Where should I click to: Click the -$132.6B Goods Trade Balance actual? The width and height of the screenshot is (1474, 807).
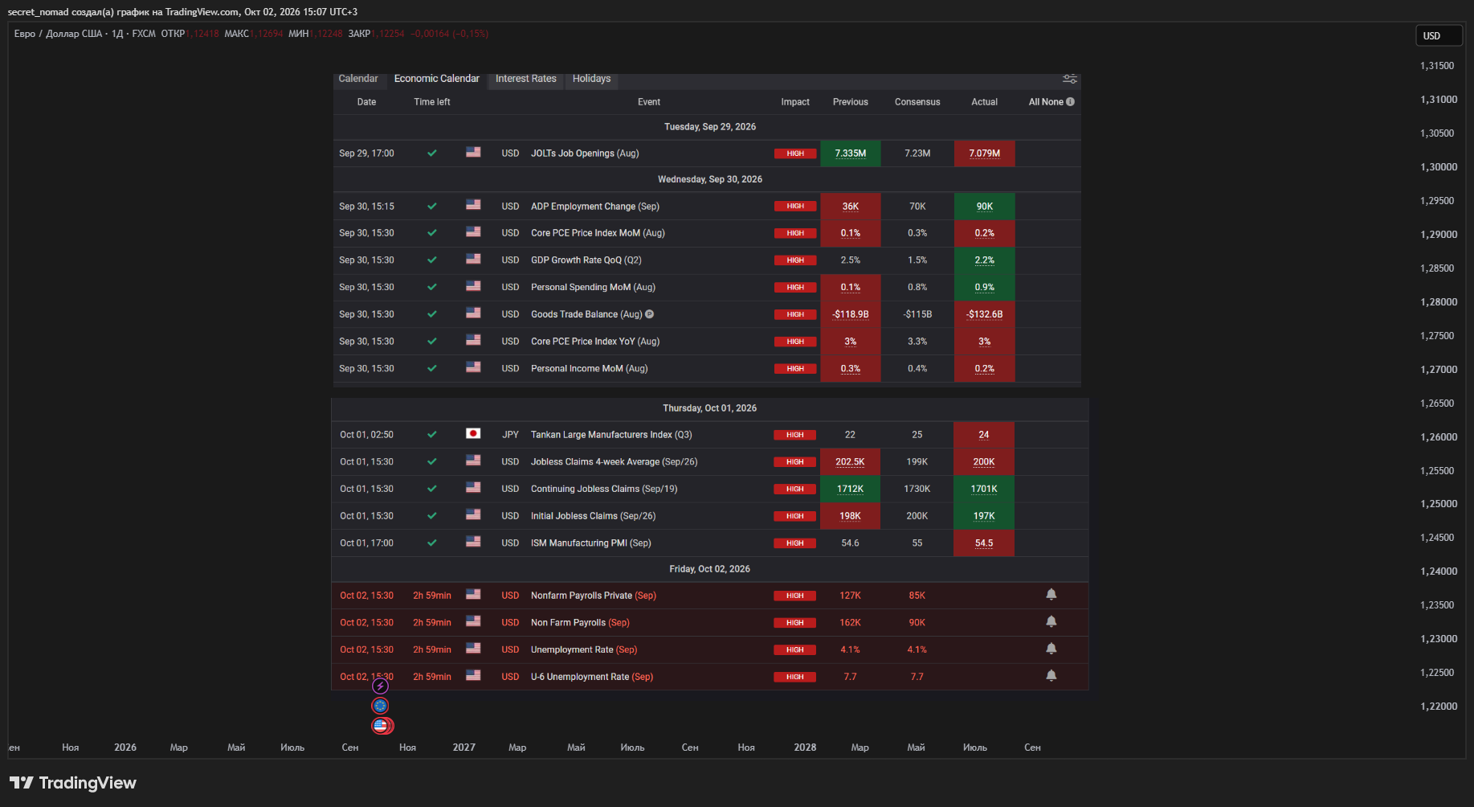(x=985, y=314)
